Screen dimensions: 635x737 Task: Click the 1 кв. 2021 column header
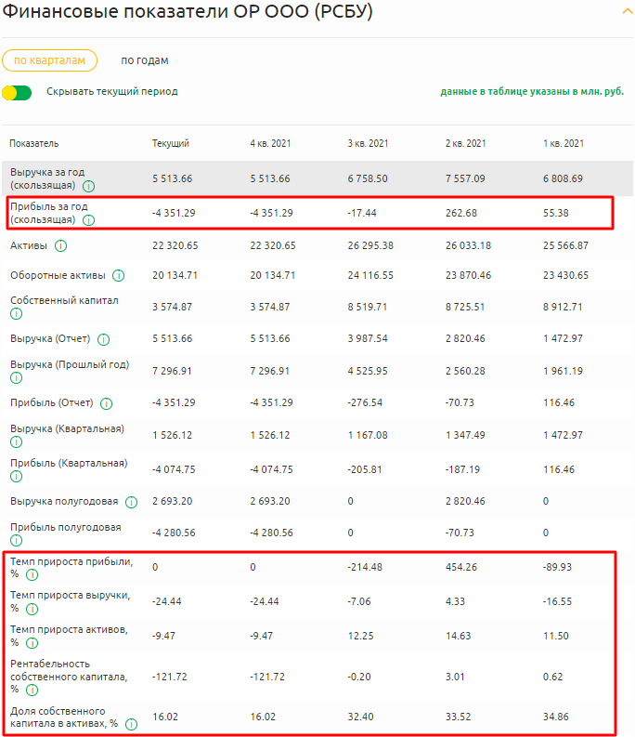pyautogui.click(x=563, y=143)
